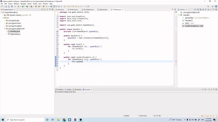218x122 pixels.
Task: Collapse the src folder node
Action: pos(3,18)
